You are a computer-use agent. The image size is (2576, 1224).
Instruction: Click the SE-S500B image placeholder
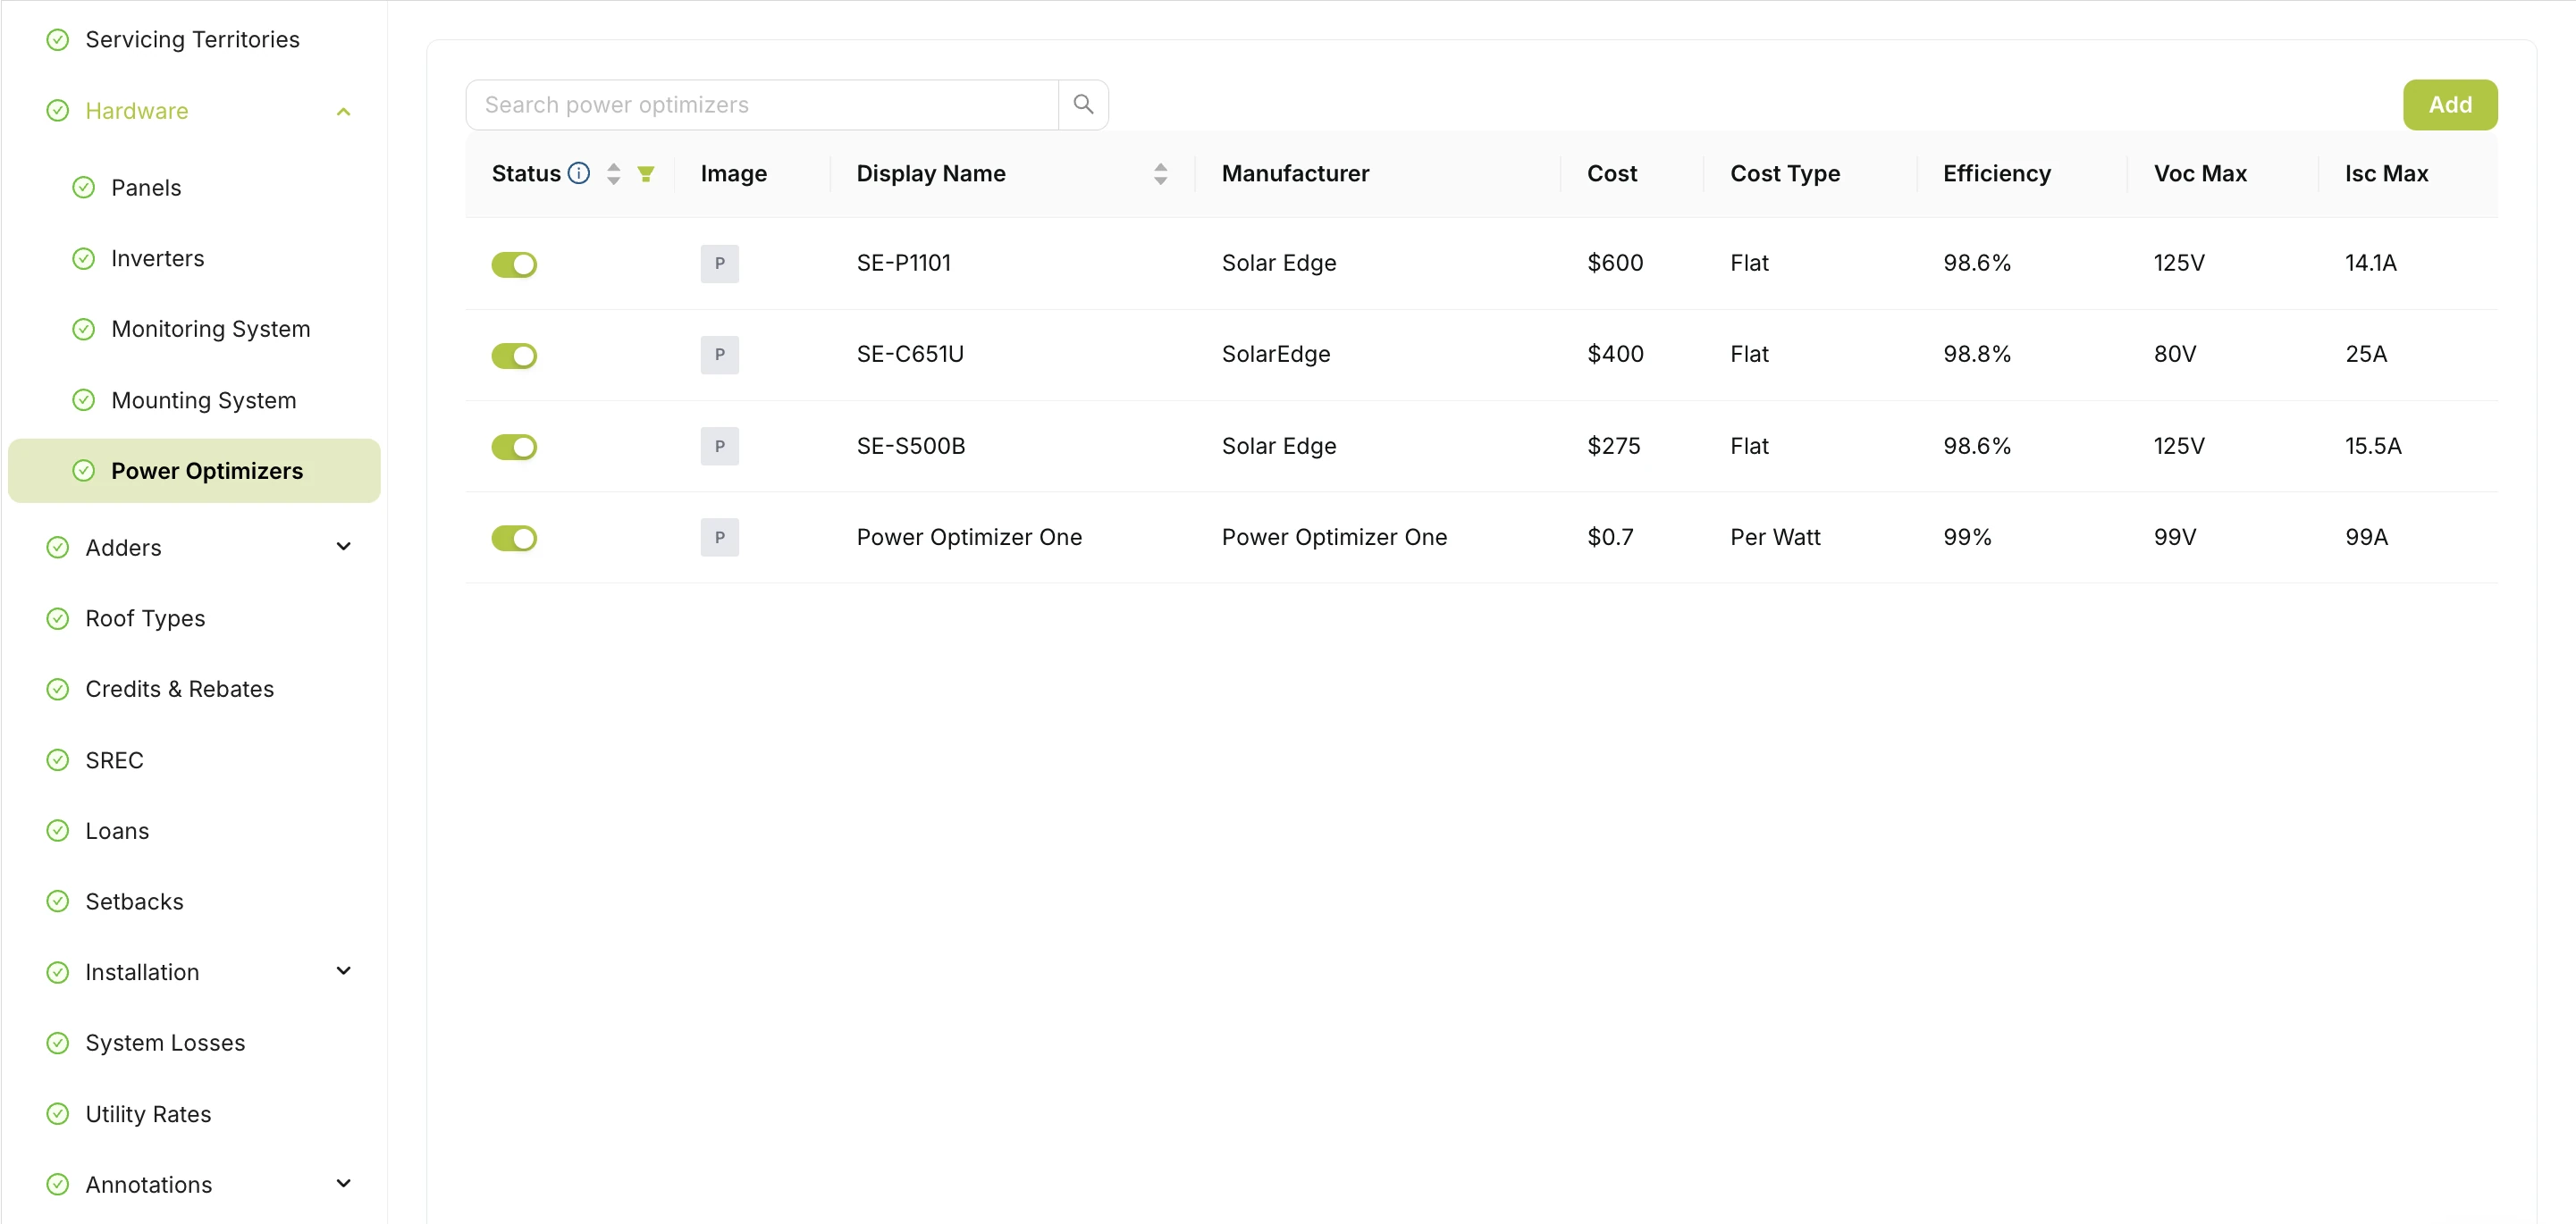coord(719,447)
